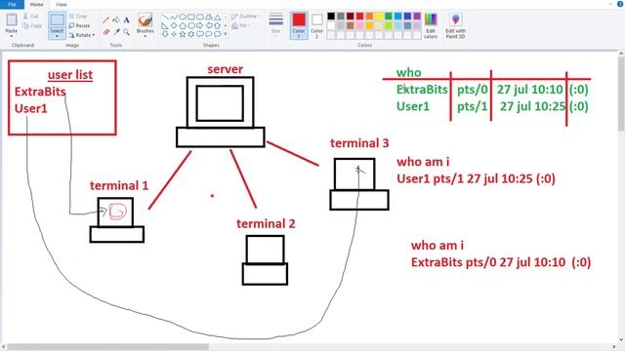Screen dimensions: 625x351
Task: Select the Magnifier tool
Action: [x=126, y=32]
